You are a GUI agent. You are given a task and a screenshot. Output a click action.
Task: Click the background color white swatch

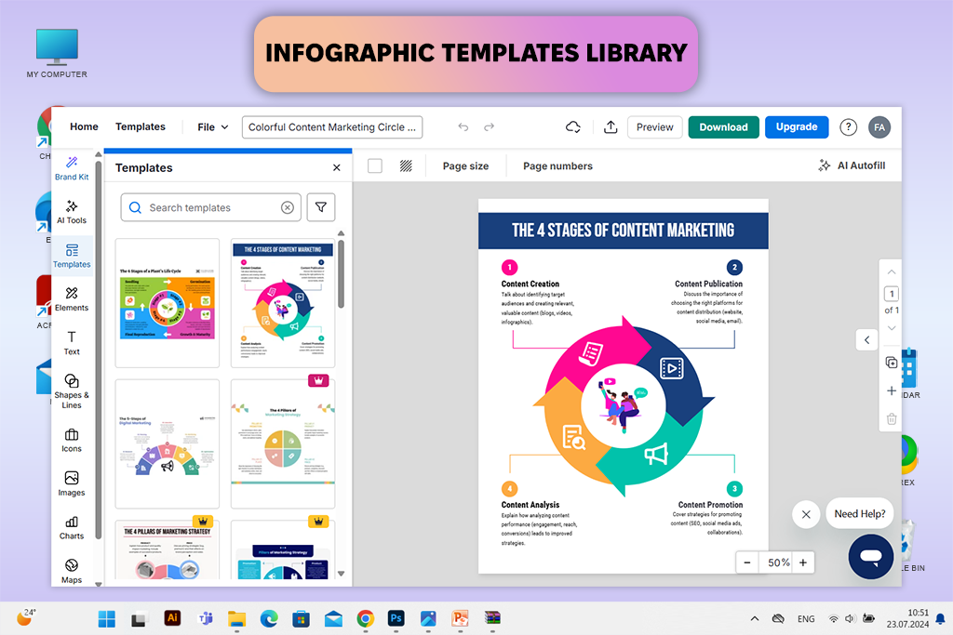click(x=375, y=165)
